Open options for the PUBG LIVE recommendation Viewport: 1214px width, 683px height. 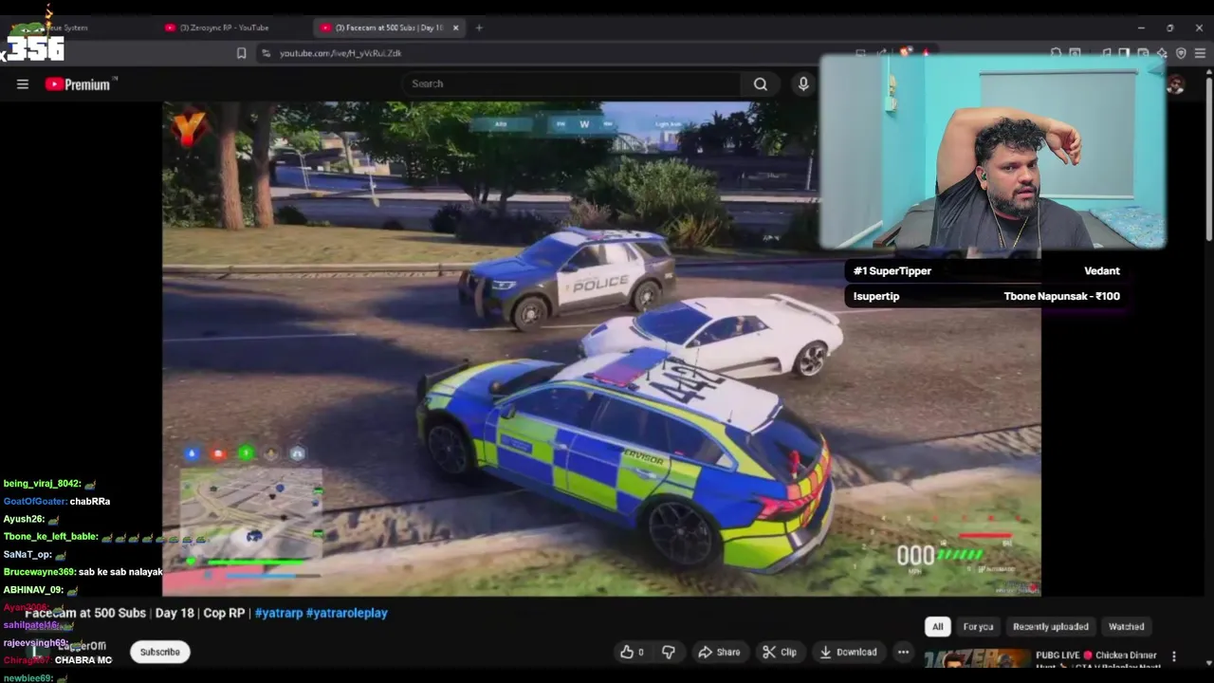pos(1174,655)
